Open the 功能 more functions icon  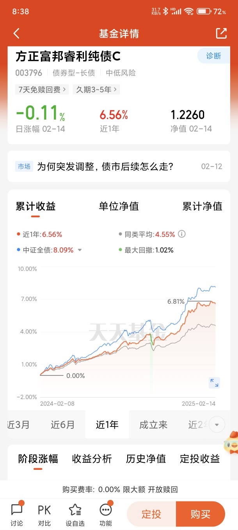coord(106,514)
